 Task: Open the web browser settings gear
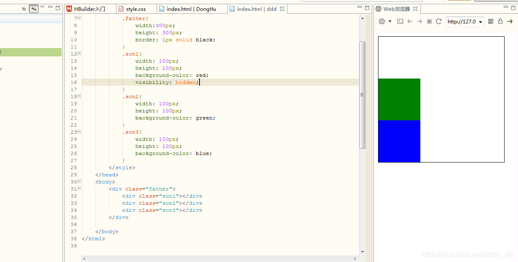(382, 21)
